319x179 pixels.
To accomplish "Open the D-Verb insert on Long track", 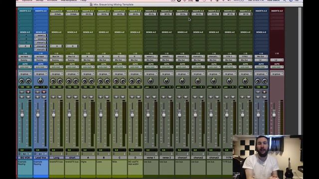I will (56, 14).
